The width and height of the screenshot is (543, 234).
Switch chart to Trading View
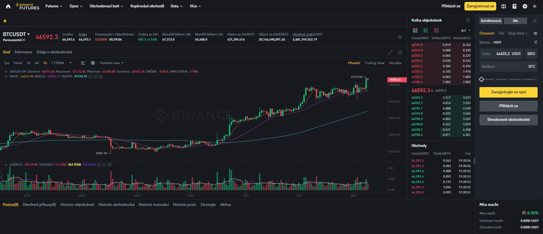[374, 63]
